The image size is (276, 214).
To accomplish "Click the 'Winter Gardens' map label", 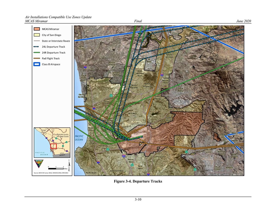I will coord(234,155).
